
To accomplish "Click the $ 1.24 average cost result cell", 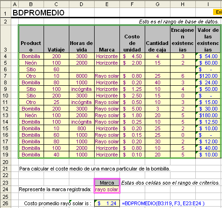I will pos(107,203).
